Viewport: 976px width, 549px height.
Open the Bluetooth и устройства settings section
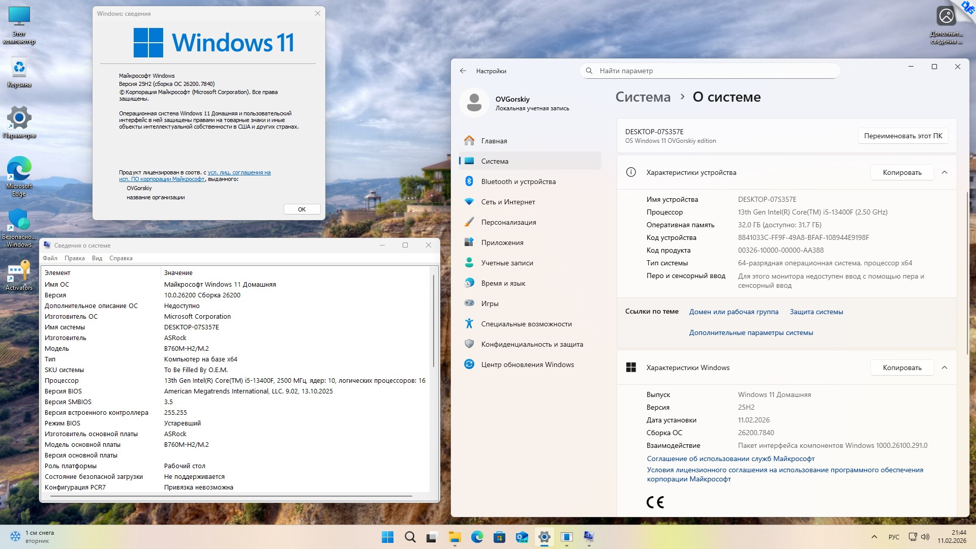tap(518, 181)
